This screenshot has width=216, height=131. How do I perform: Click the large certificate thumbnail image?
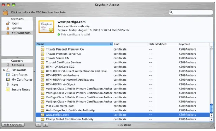(x=47, y=27)
